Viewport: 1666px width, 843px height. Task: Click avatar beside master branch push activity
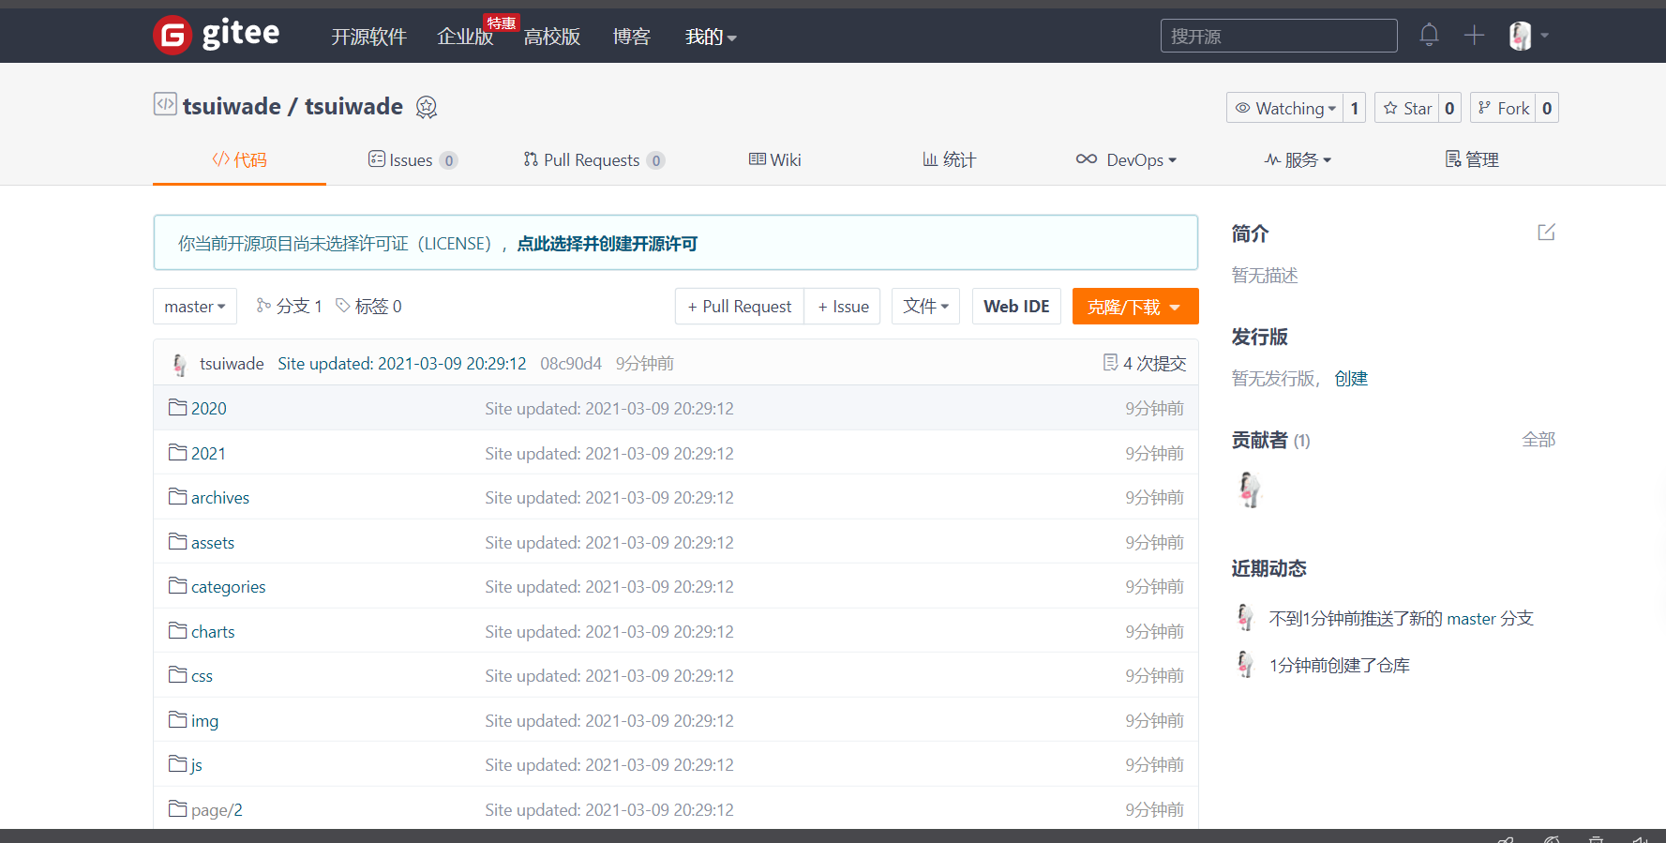(x=1245, y=617)
